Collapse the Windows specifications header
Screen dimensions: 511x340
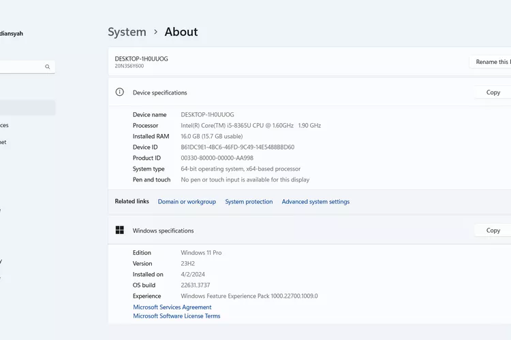[309, 231]
